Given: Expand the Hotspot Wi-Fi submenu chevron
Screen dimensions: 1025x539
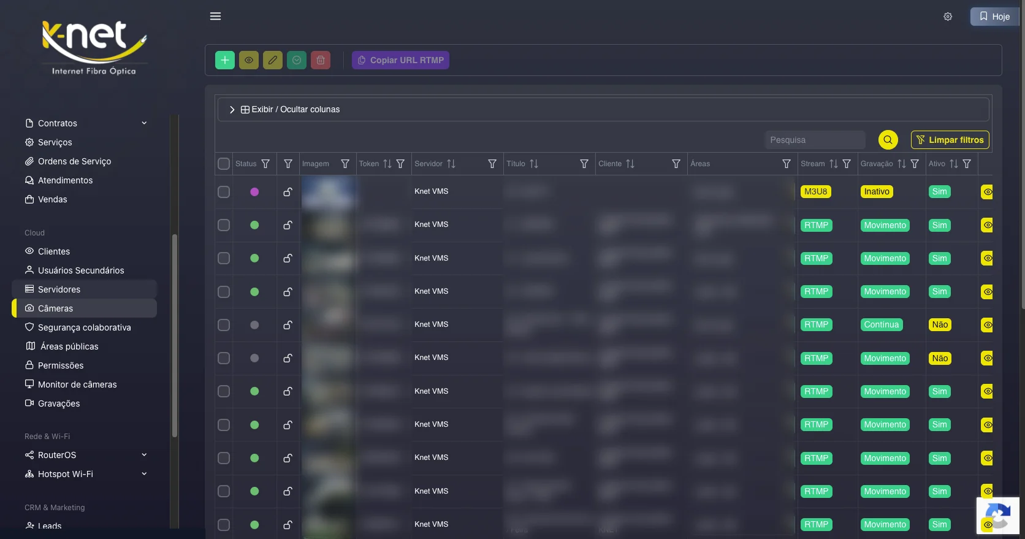Looking at the screenshot, I should coord(144,474).
